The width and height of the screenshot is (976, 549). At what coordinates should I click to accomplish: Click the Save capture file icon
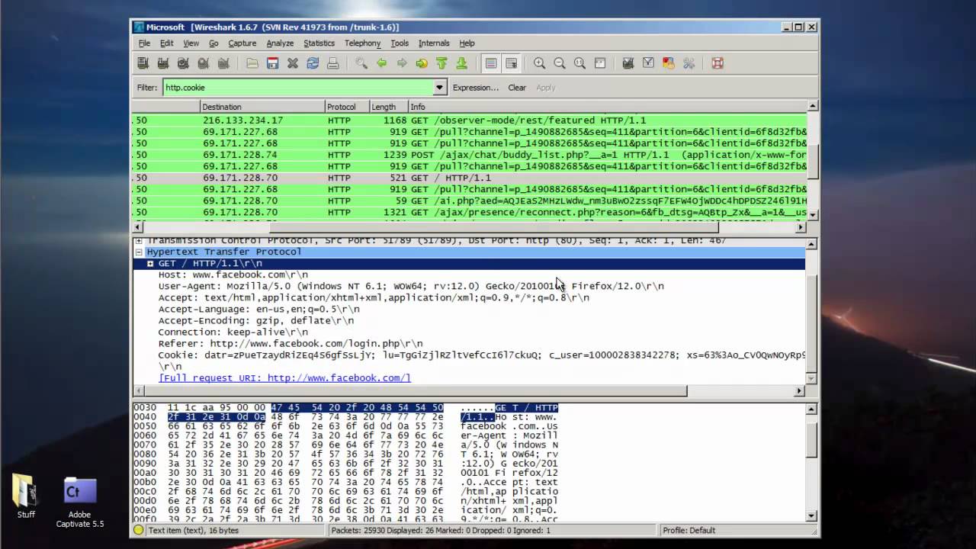point(272,63)
